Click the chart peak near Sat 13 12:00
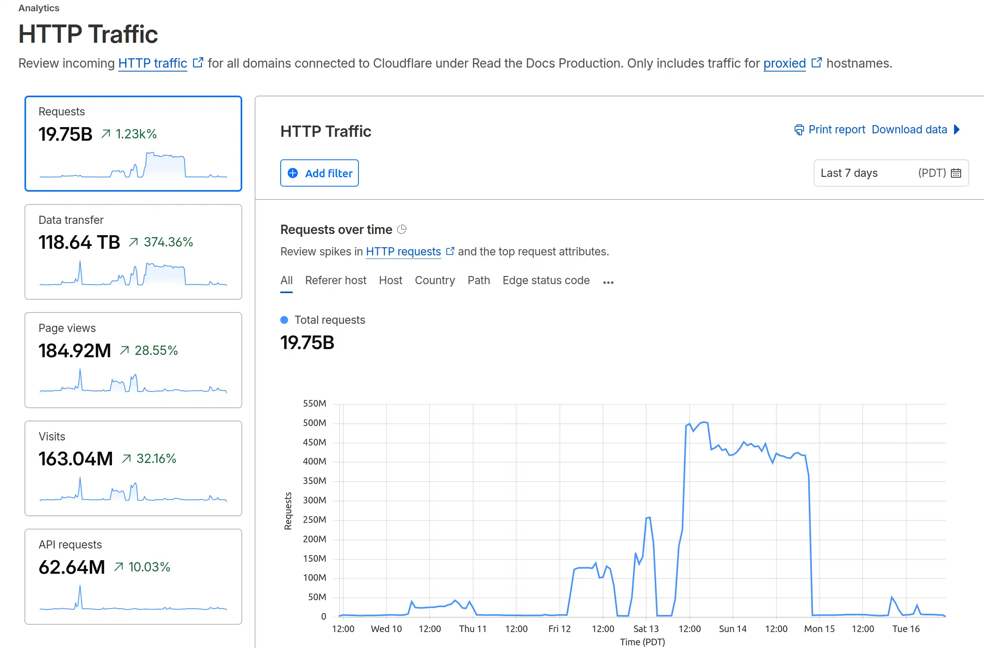The height and width of the screenshot is (648, 984). 704,423
